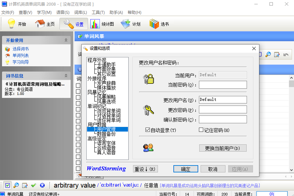Open the 语音(S) menu

pyautogui.click(x=63, y=13)
